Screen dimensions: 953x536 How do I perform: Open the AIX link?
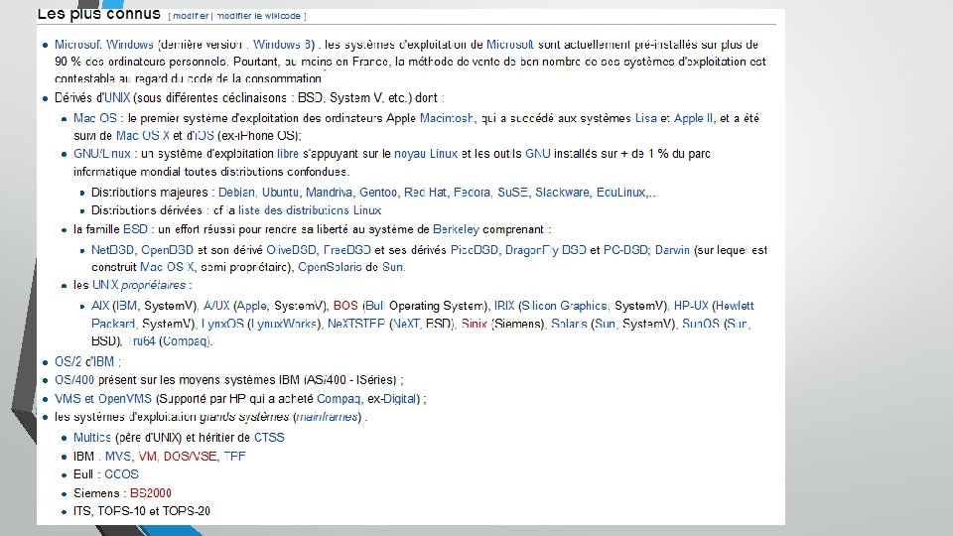pos(99,306)
